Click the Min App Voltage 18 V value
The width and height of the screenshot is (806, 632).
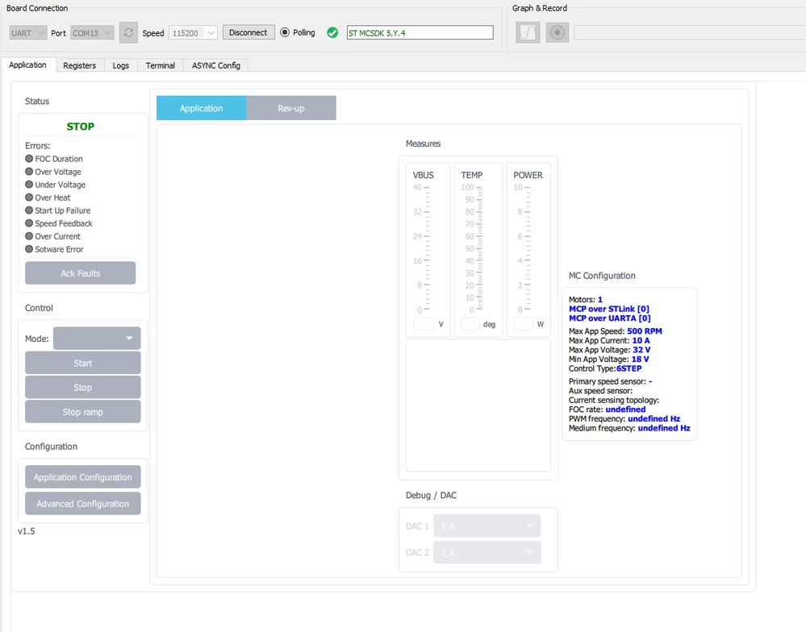pos(640,359)
